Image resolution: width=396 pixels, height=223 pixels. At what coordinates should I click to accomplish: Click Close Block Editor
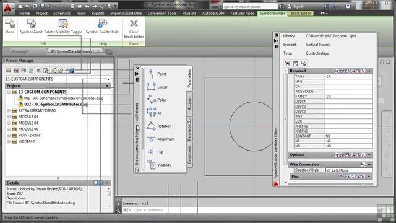[134, 29]
